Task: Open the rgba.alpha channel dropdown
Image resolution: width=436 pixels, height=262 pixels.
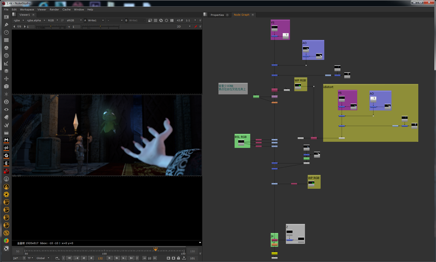Action: coord(36,20)
